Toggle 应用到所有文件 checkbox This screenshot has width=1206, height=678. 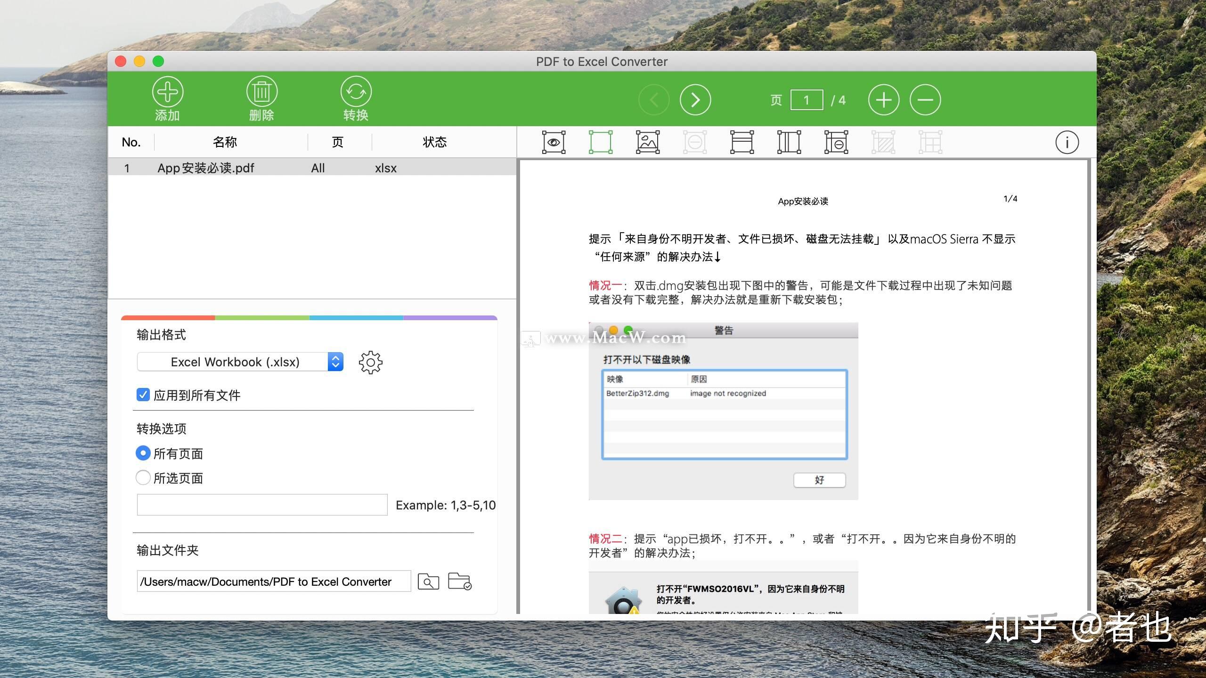143,395
